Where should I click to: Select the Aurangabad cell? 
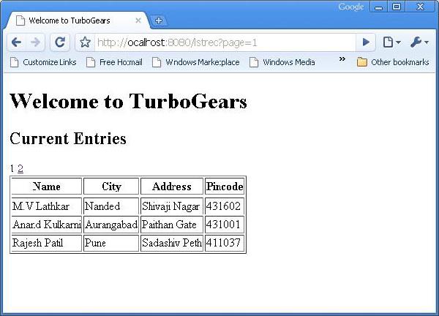(x=111, y=225)
